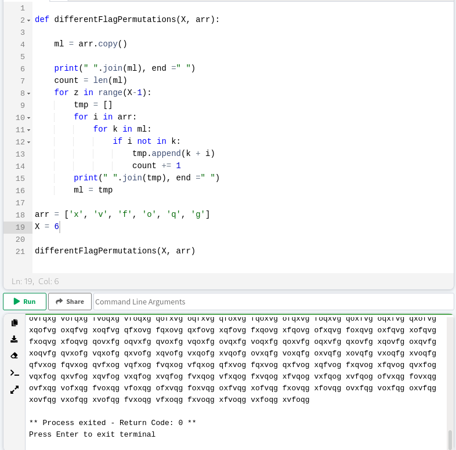Click the copy output icon

[x=15, y=322]
